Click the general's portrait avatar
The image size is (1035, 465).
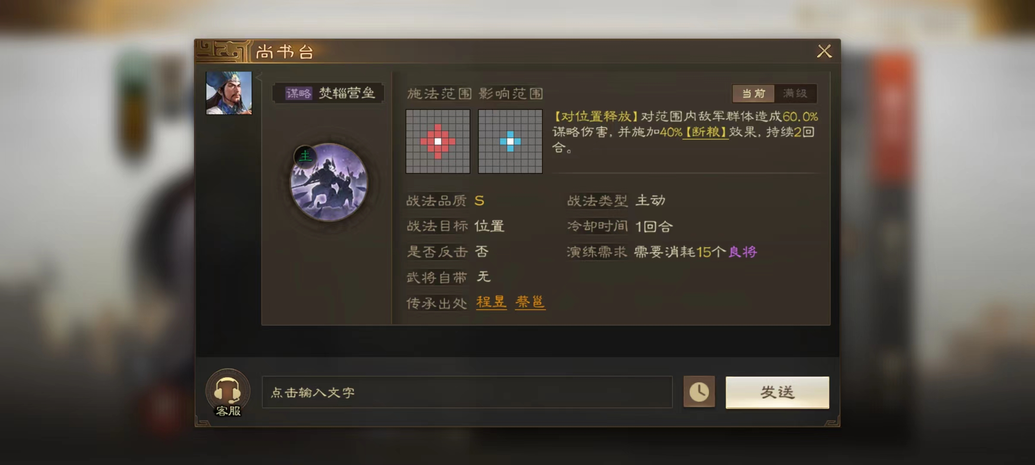click(229, 93)
